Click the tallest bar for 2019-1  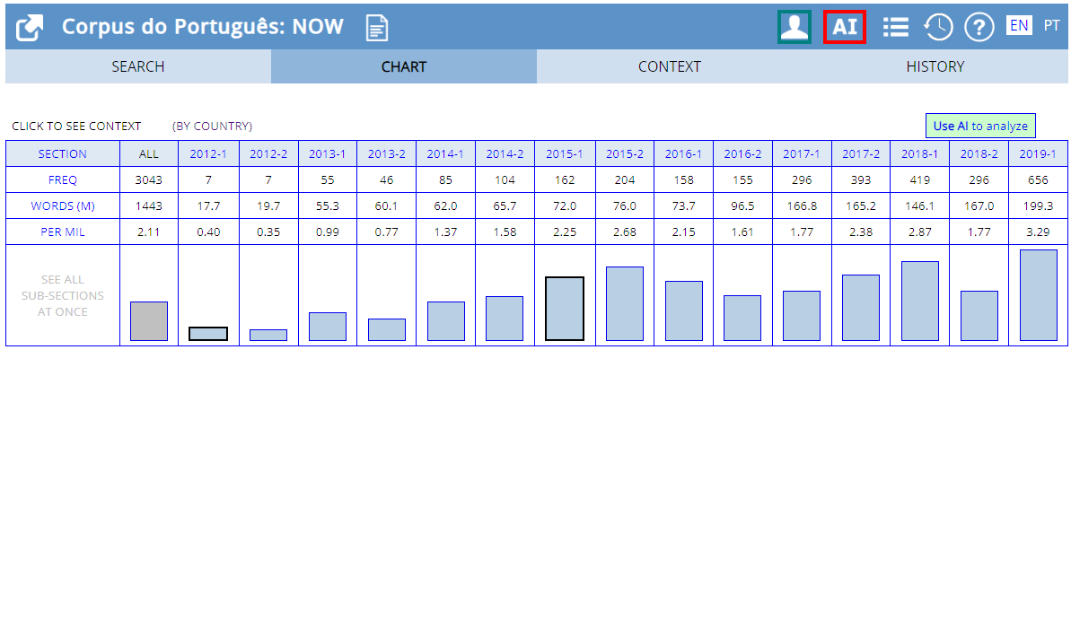point(1038,295)
